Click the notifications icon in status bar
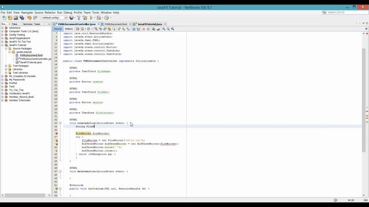Screen dimensions: 369x207 click(x=336, y=200)
